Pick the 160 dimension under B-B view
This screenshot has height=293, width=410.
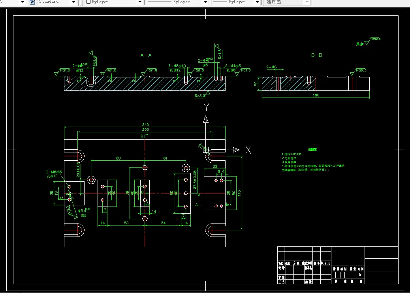[316, 96]
